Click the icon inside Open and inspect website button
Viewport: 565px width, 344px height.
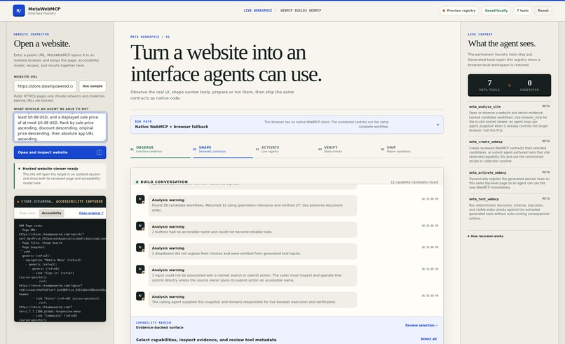click(x=99, y=152)
